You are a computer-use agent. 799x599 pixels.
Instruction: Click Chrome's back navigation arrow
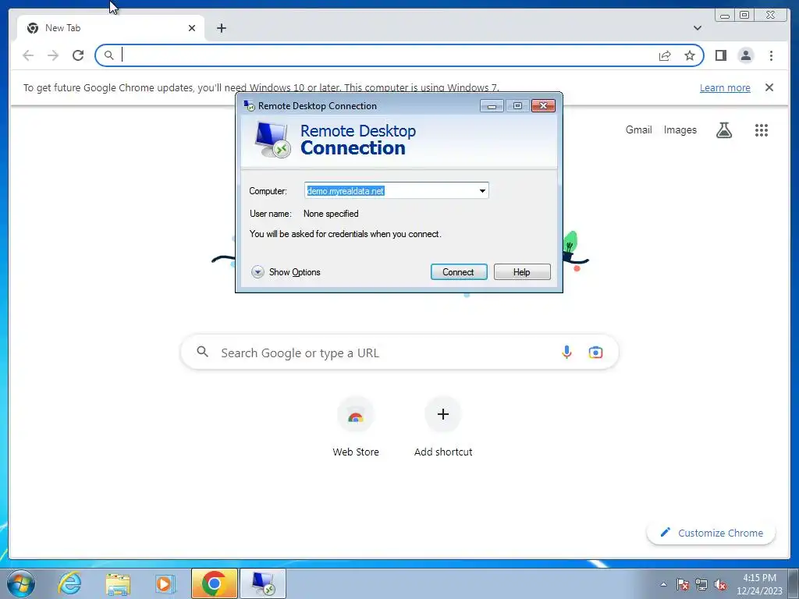[x=28, y=55]
